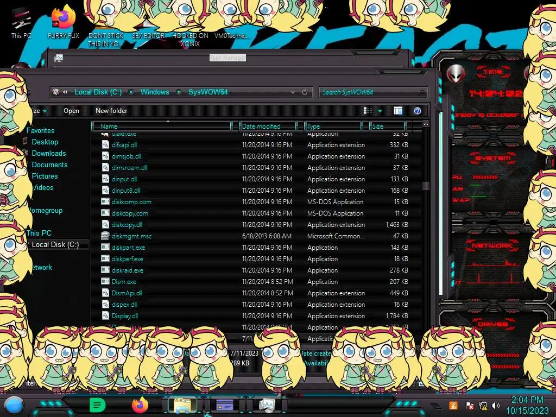This screenshot has width=556, height=417.
Task: Open Videos in navigation pane
Action: point(42,187)
